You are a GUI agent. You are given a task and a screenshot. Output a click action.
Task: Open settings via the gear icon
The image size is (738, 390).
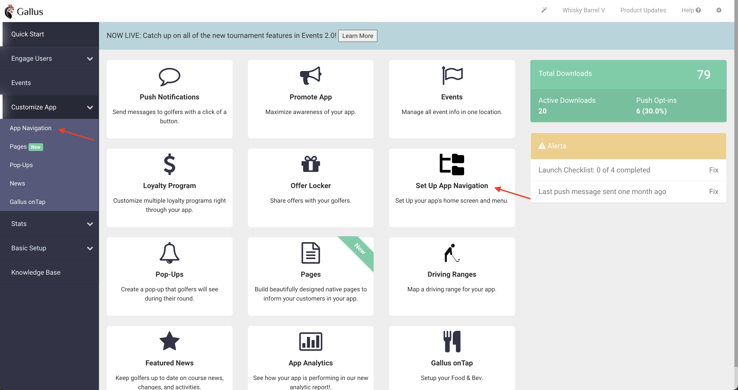coord(719,10)
